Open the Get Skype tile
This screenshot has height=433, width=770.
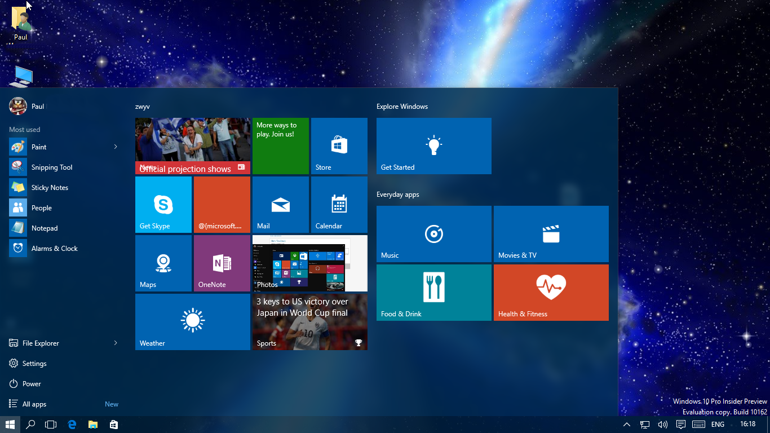pyautogui.click(x=163, y=205)
